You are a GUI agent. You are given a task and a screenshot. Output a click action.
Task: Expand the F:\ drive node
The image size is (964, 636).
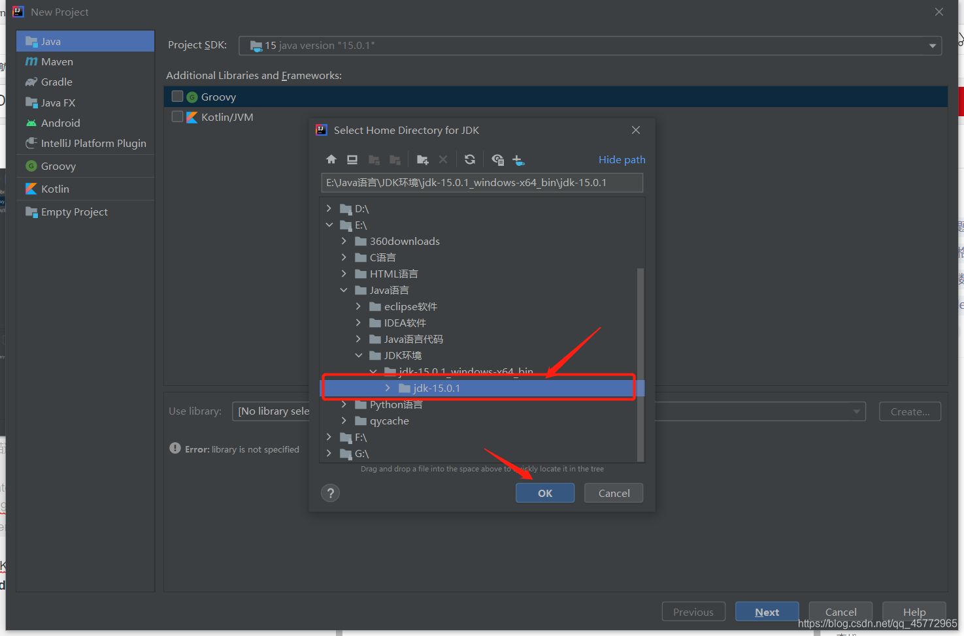pos(329,437)
